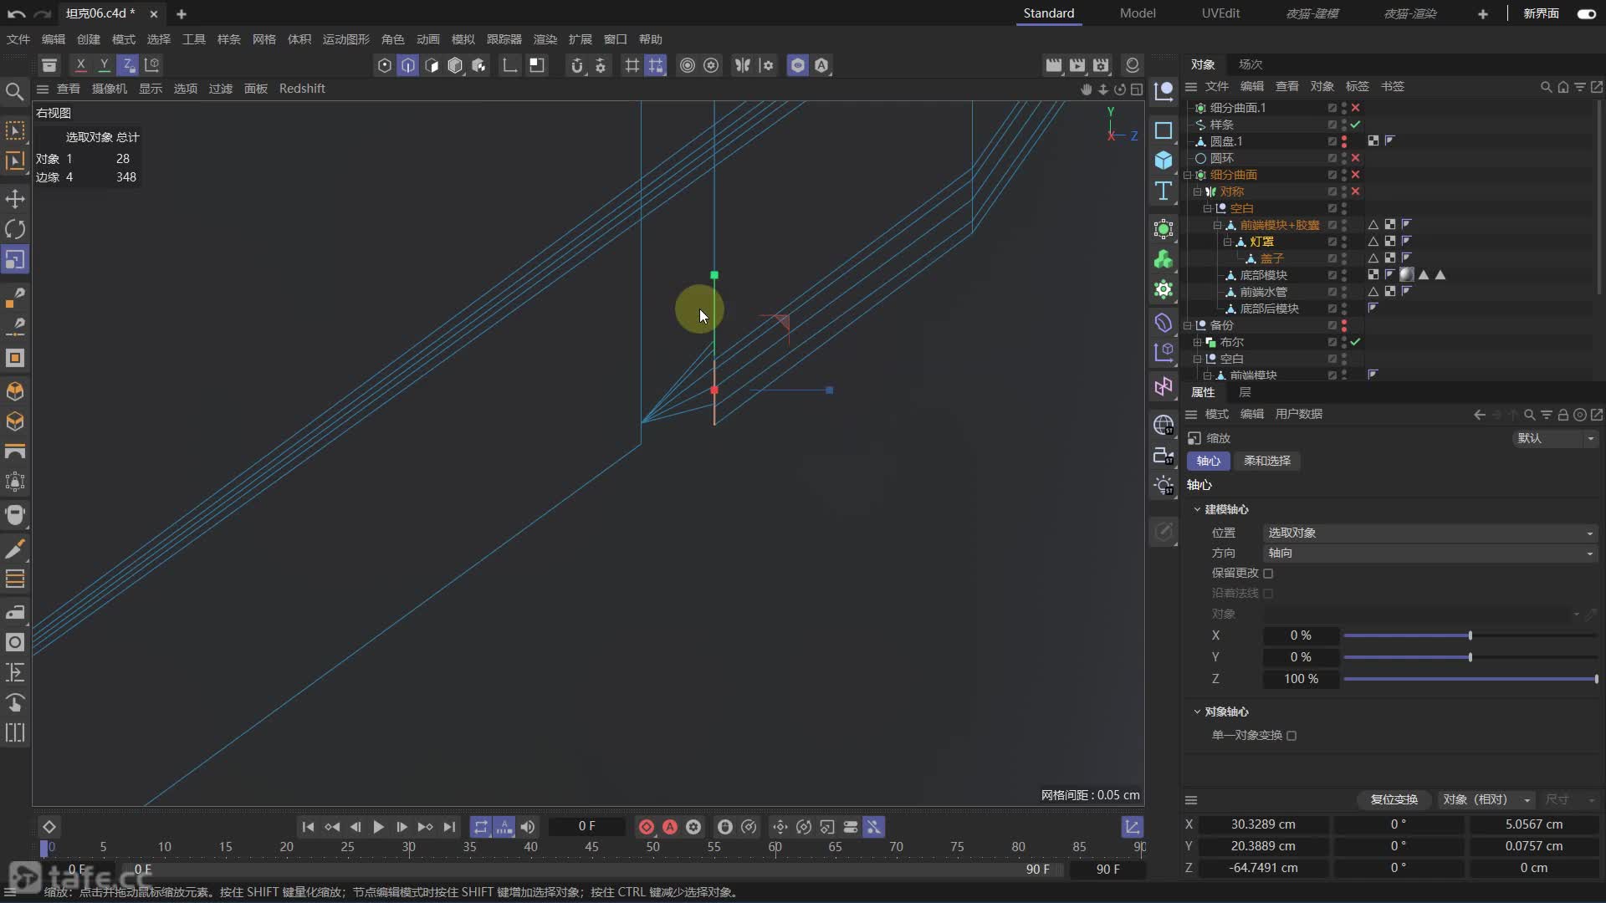This screenshot has width=1606, height=903.
Task: Toggle the green check on 样条 row
Action: (x=1355, y=125)
